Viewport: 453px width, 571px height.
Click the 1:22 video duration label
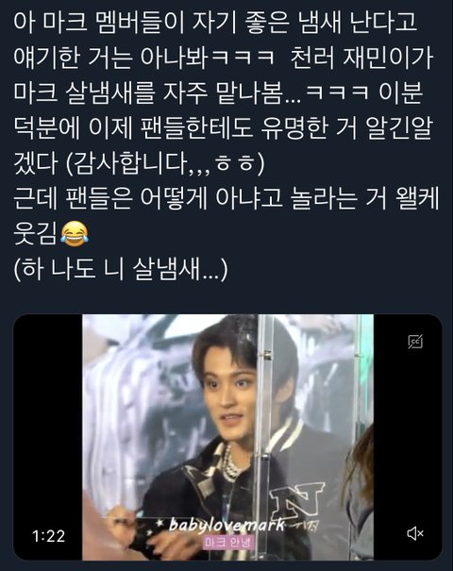tap(48, 536)
